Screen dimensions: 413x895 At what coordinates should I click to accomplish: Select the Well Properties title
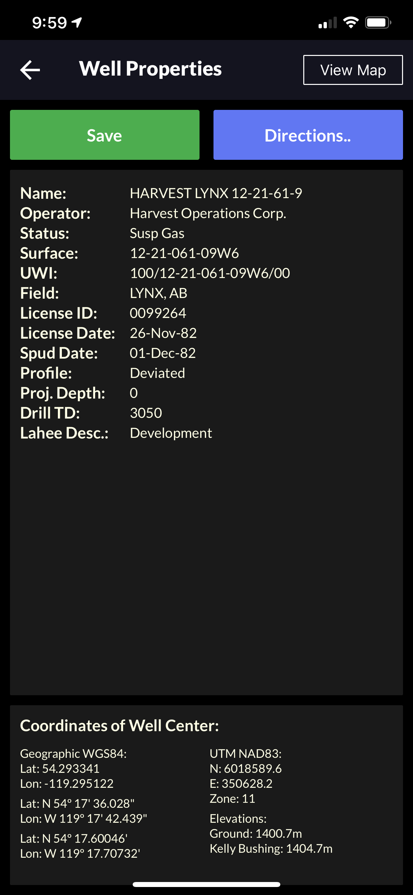[x=150, y=69]
